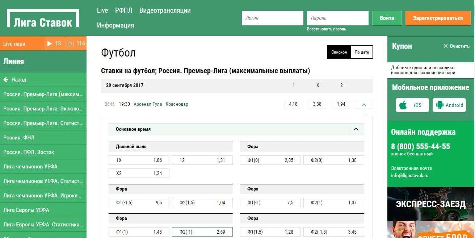Click Восстановить пароль link
The image size is (475, 238).
pyautogui.click(x=327, y=29)
